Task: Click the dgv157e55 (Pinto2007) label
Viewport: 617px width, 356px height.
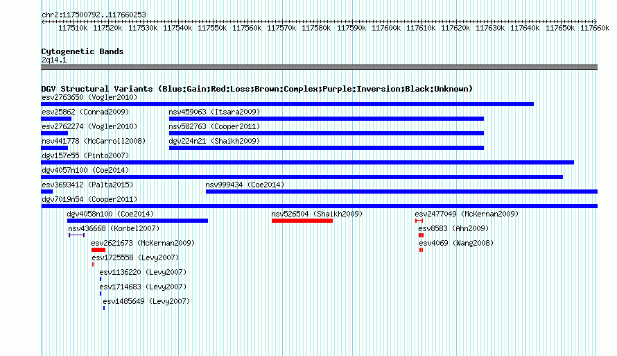Action: (85, 155)
